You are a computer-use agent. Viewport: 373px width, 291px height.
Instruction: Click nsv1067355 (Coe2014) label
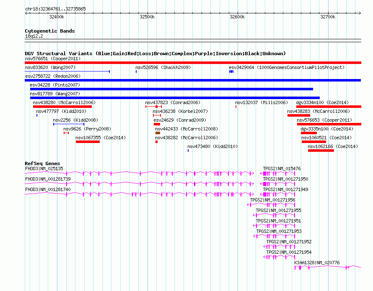[101, 138]
